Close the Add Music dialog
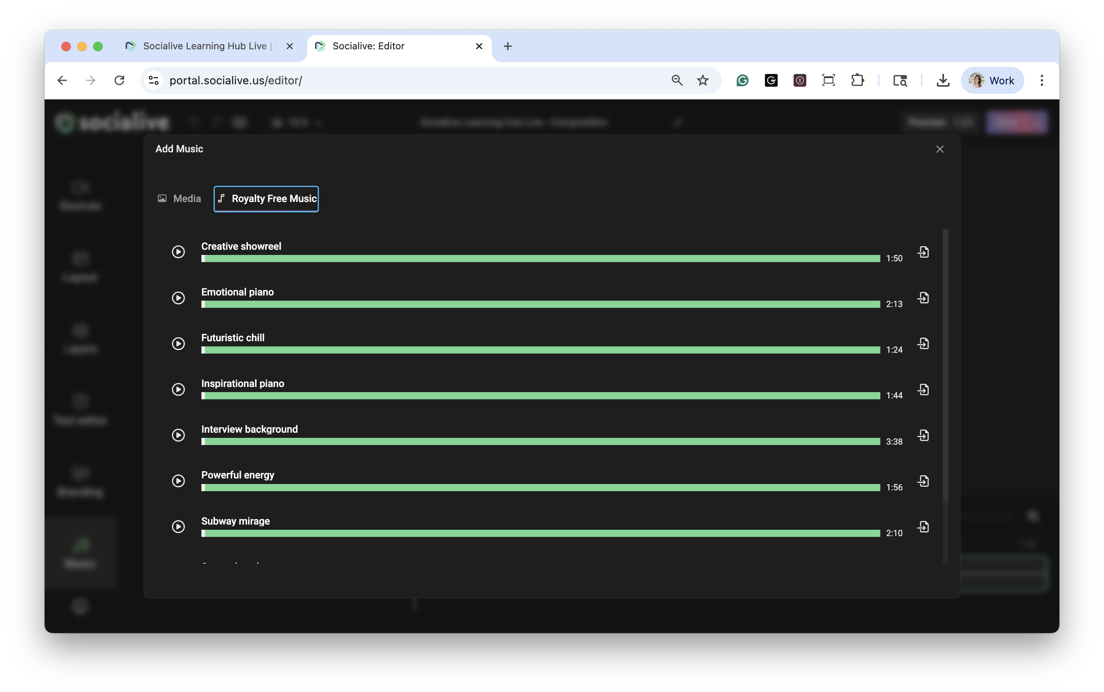Screen dimensions: 1104x692 pyautogui.click(x=940, y=149)
